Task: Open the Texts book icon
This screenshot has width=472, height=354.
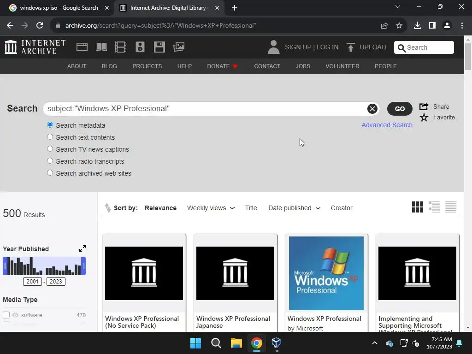Action: tap(101, 47)
